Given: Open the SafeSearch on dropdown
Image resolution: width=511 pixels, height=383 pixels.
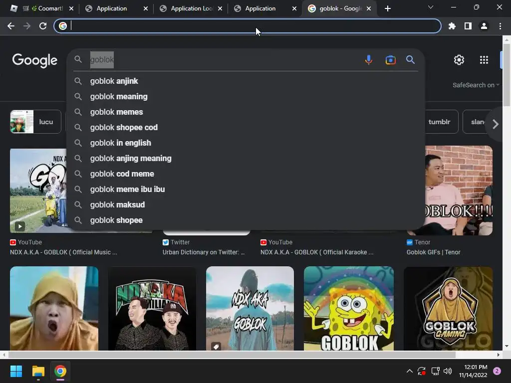Looking at the screenshot, I should coord(476,85).
